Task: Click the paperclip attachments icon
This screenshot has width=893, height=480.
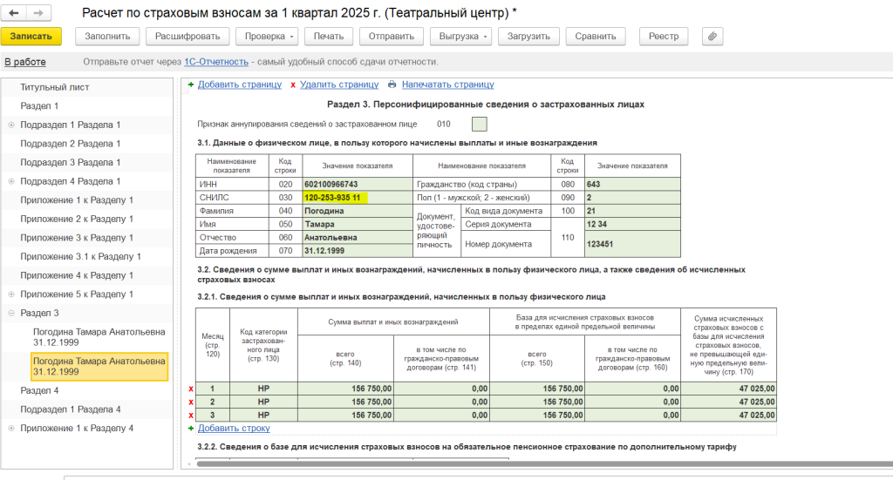Action: 712,37
